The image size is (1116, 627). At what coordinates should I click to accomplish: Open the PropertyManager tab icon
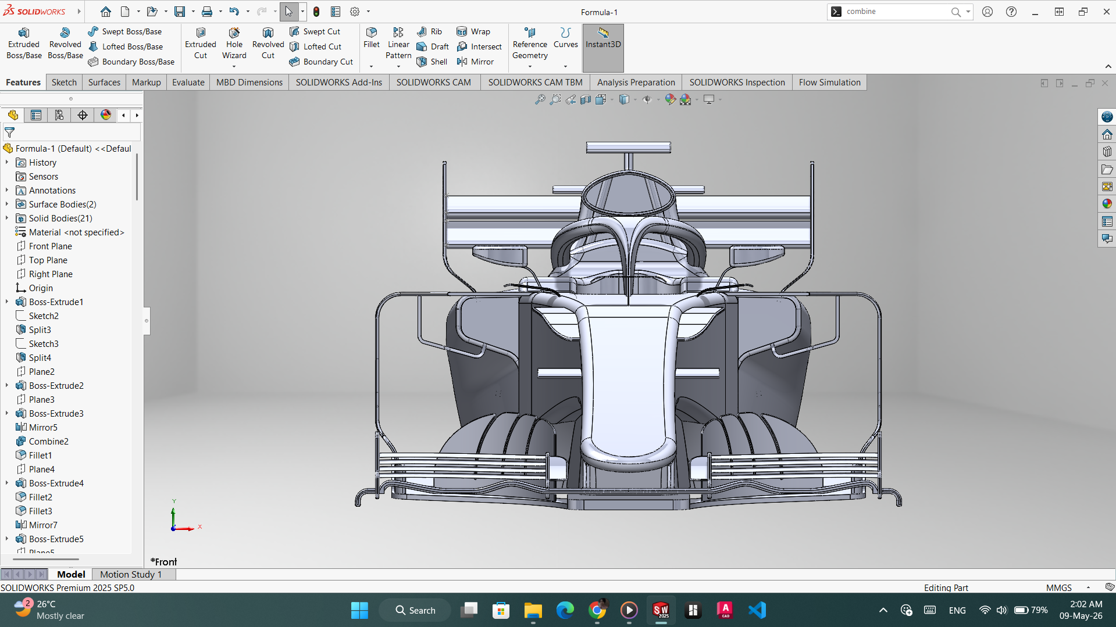pos(36,115)
